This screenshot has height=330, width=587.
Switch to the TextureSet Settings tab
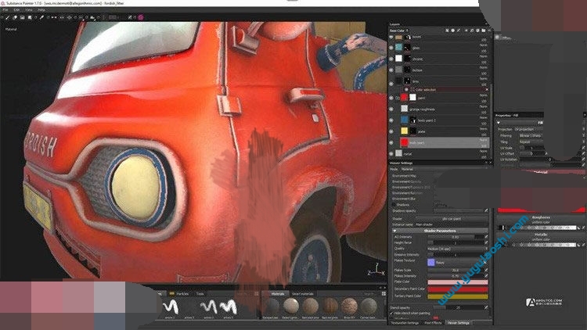point(405,323)
